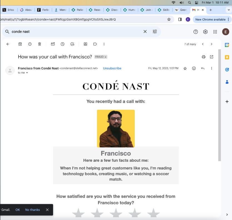232x220 pixels.
Task: Close the active Gmail tab
Action: (x=203, y=10)
